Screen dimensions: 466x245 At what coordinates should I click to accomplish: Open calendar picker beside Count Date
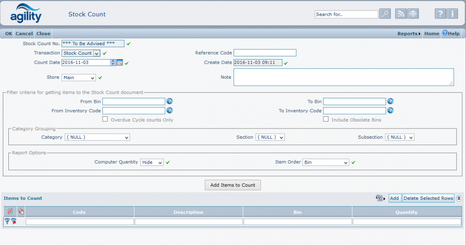pyautogui.click(x=120, y=62)
